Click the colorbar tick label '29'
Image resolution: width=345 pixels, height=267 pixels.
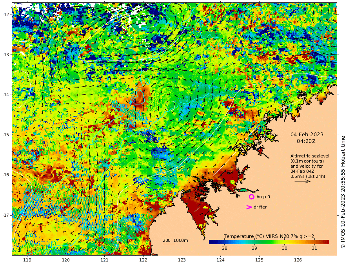click(254, 248)
